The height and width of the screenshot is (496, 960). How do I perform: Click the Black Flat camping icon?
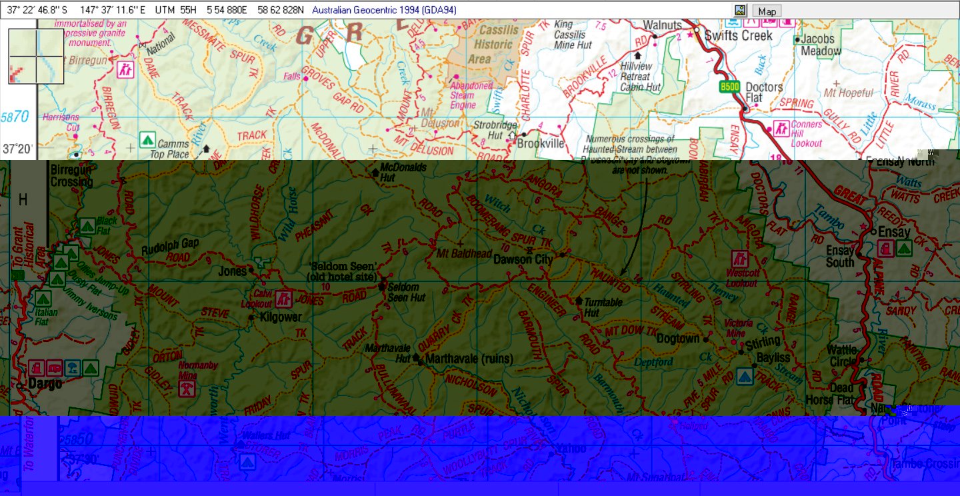86,226
